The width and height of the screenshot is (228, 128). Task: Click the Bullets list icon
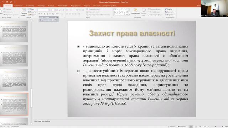point(67,10)
